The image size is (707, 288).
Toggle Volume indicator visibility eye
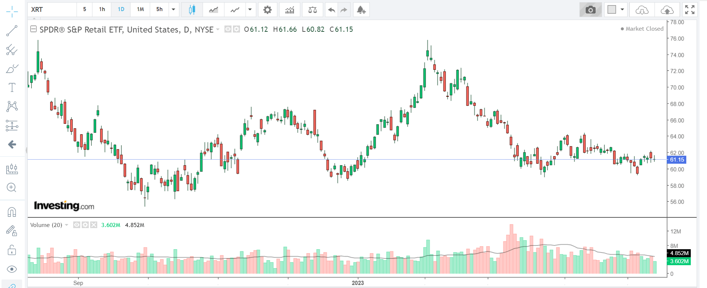click(77, 225)
